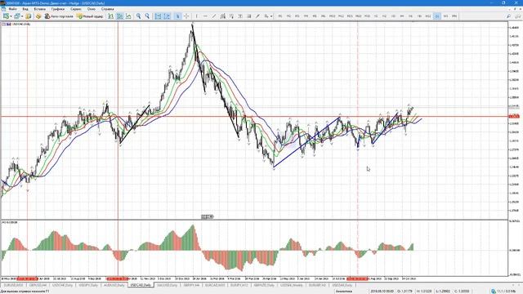The height and width of the screenshot is (294, 523).
Task: Set timeframe to M5
Action: [x=315, y=16]
